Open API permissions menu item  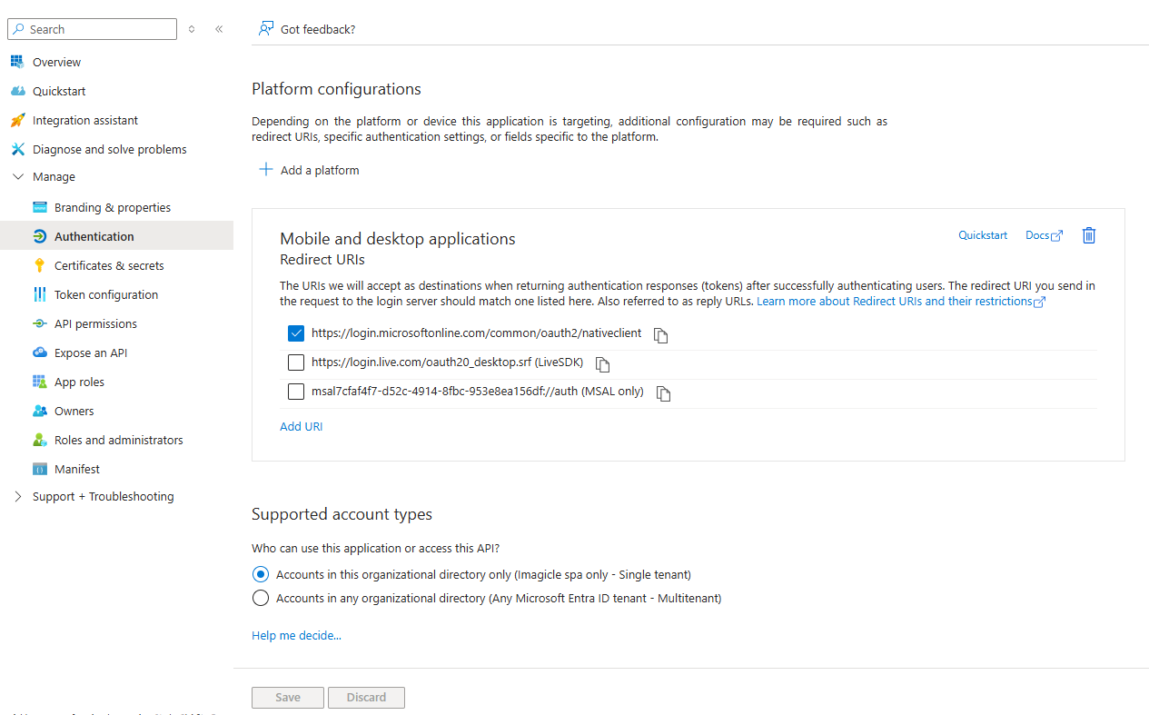click(95, 323)
